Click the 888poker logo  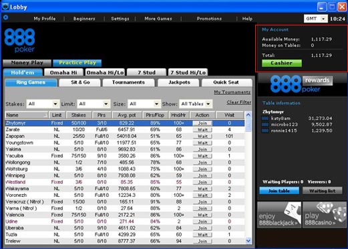click(x=19, y=40)
